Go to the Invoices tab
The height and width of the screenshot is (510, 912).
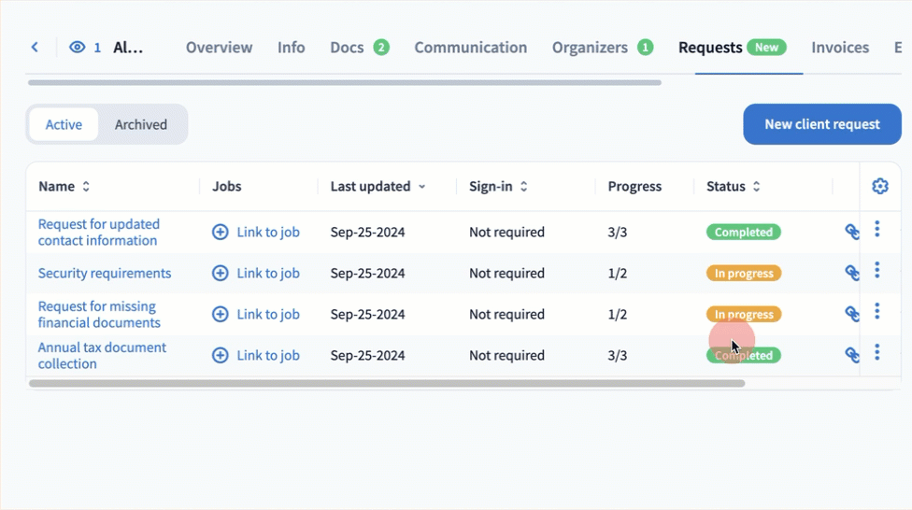839,48
